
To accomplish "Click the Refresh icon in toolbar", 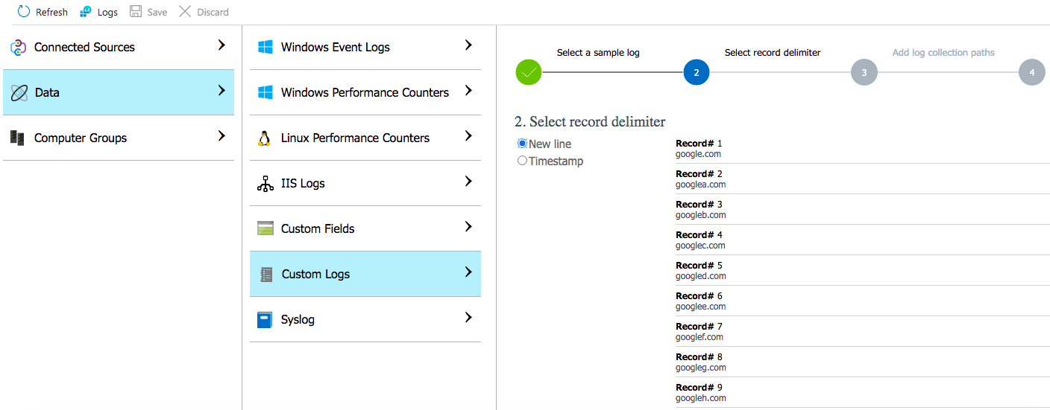I will tap(24, 12).
